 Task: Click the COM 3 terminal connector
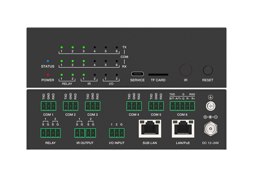(x=93, y=106)
